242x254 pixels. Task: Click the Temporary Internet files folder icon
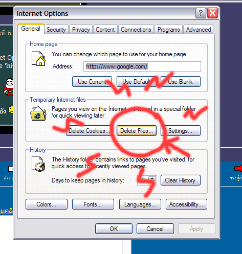[x=38, y=113]
